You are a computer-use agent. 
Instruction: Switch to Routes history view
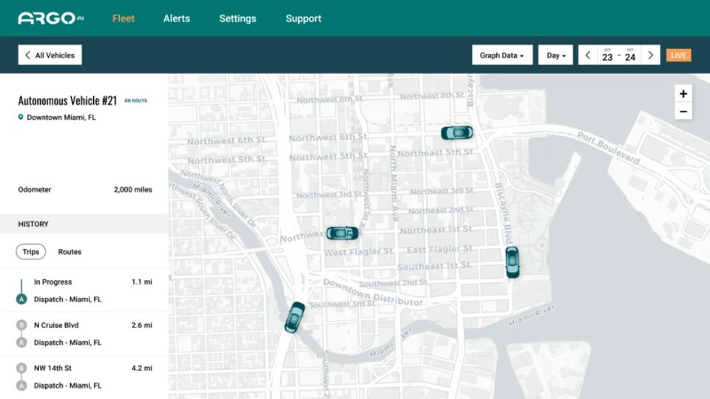[x=70, y=252]
